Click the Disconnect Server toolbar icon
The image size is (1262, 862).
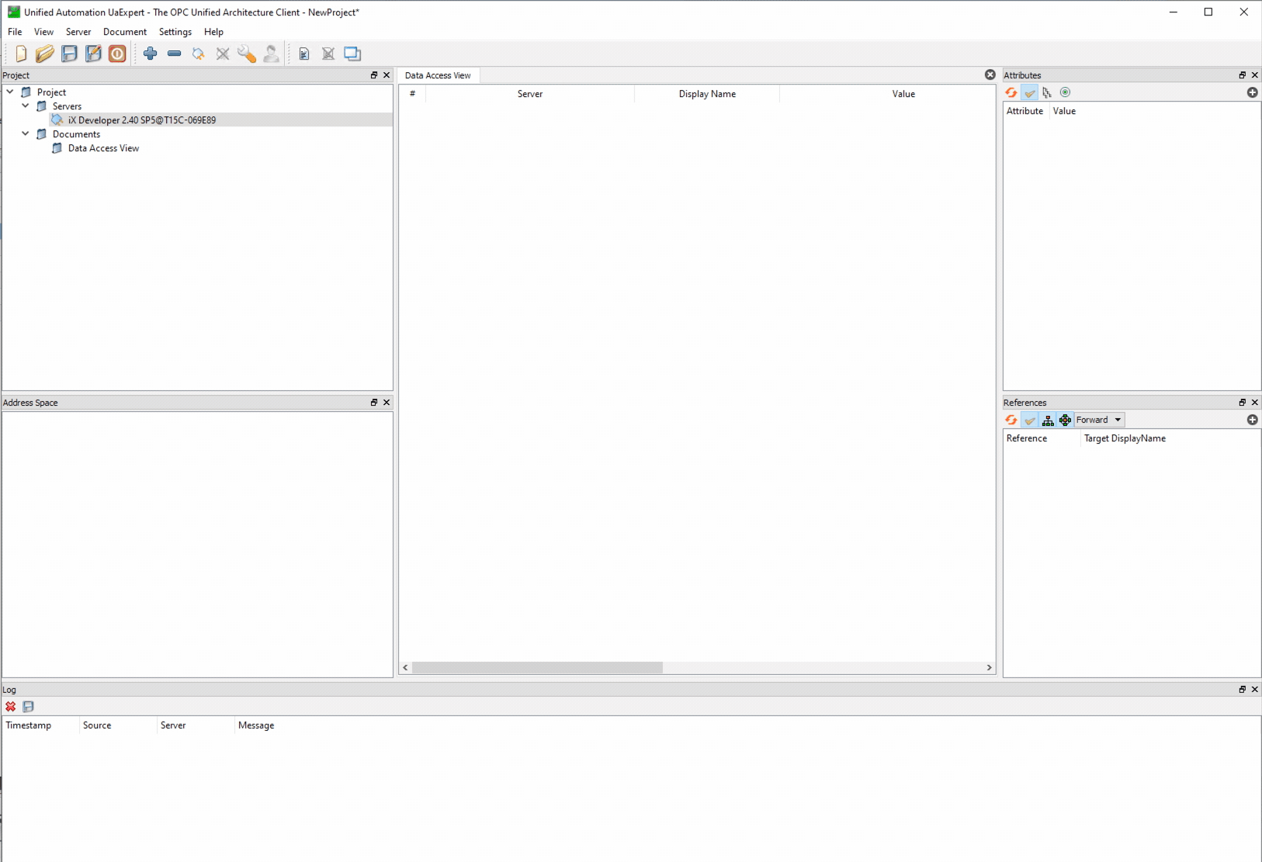[223, 53]
